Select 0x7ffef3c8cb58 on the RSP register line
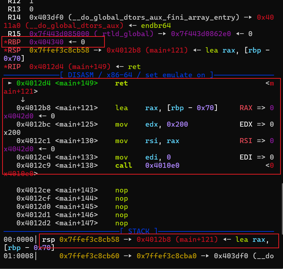The width and height of the screenshot is (283, 269). click(x=59, y=50)
